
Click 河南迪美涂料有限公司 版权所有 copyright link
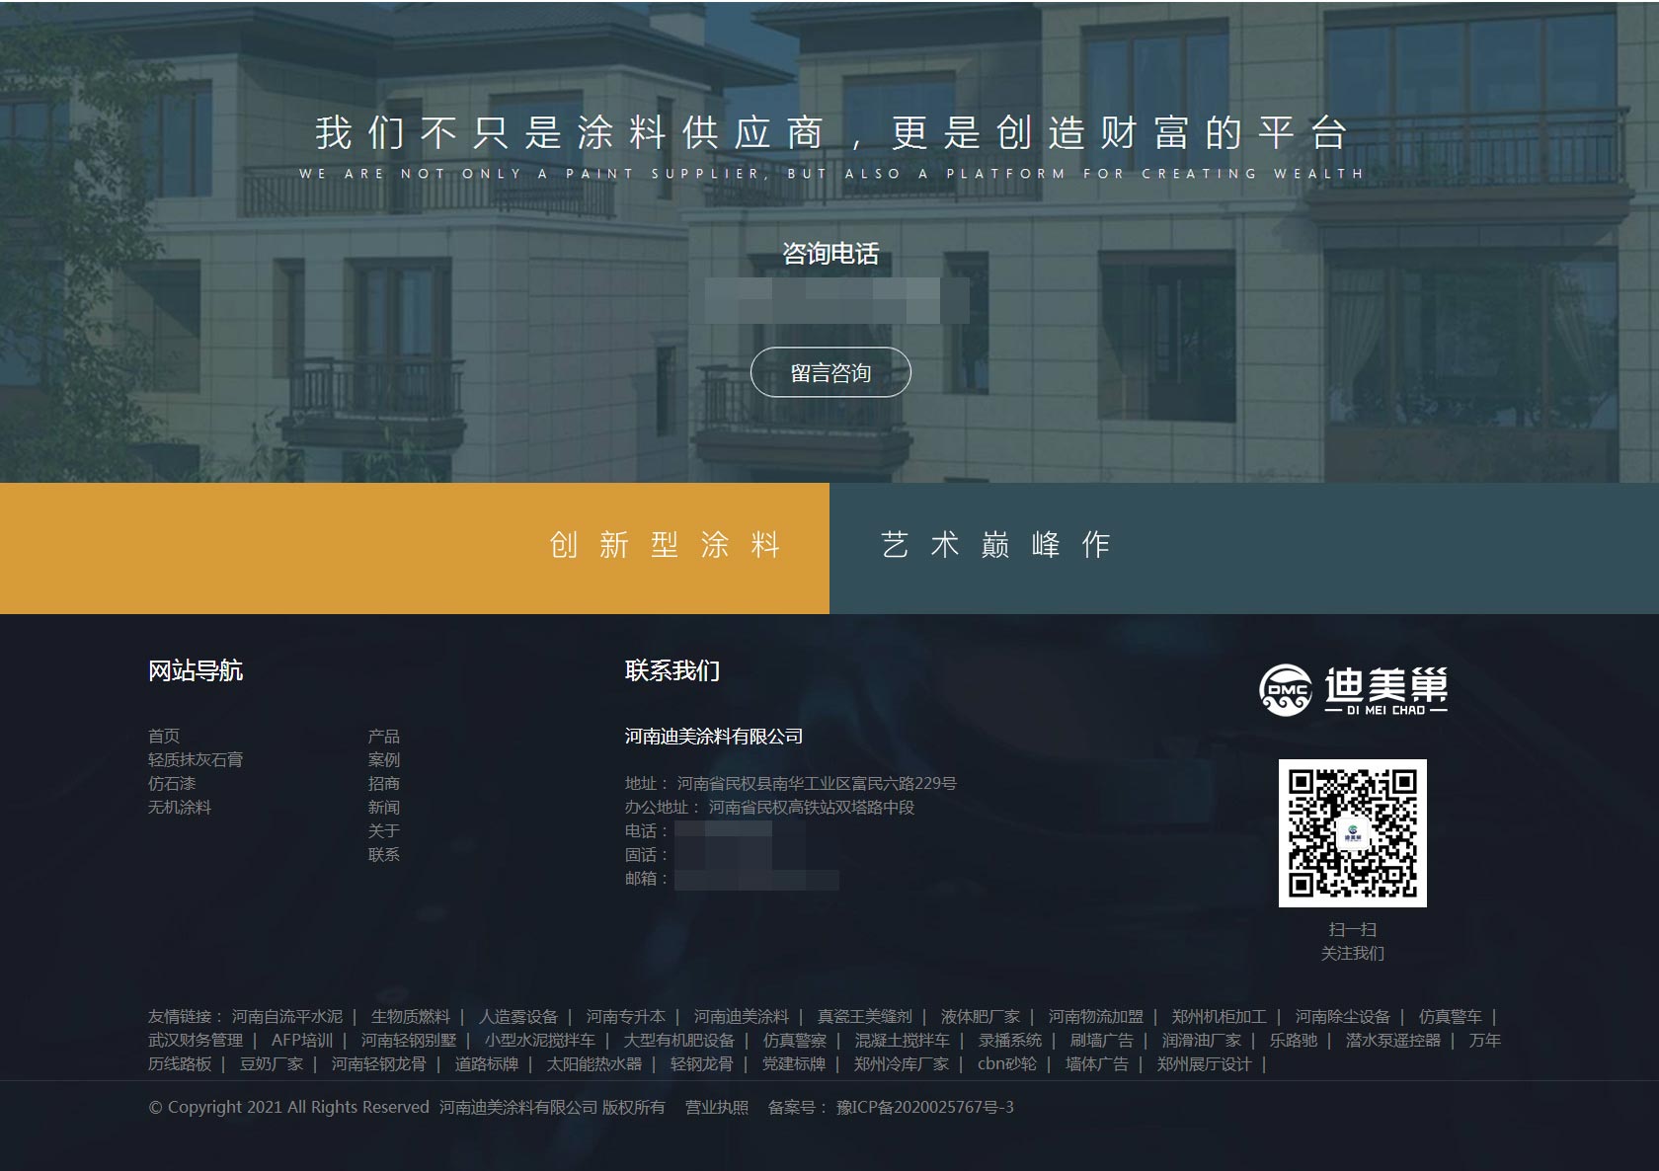point(552,1107)
